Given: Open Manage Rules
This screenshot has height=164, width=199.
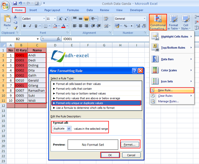Looking at the screenshot, I should click(172, 101).
